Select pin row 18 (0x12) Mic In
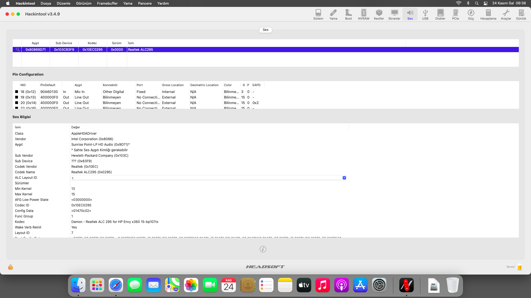 click(x=83, y=92)
